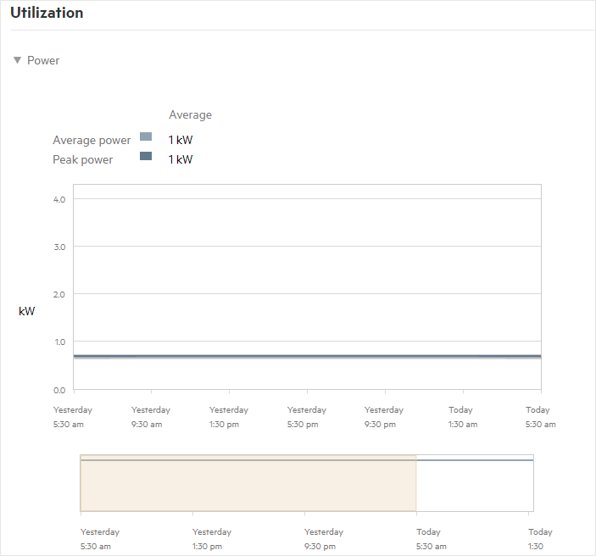596x556 pixels.
Task: Click unshaded area of the overview chart
Action: click(x=475, y=487)
